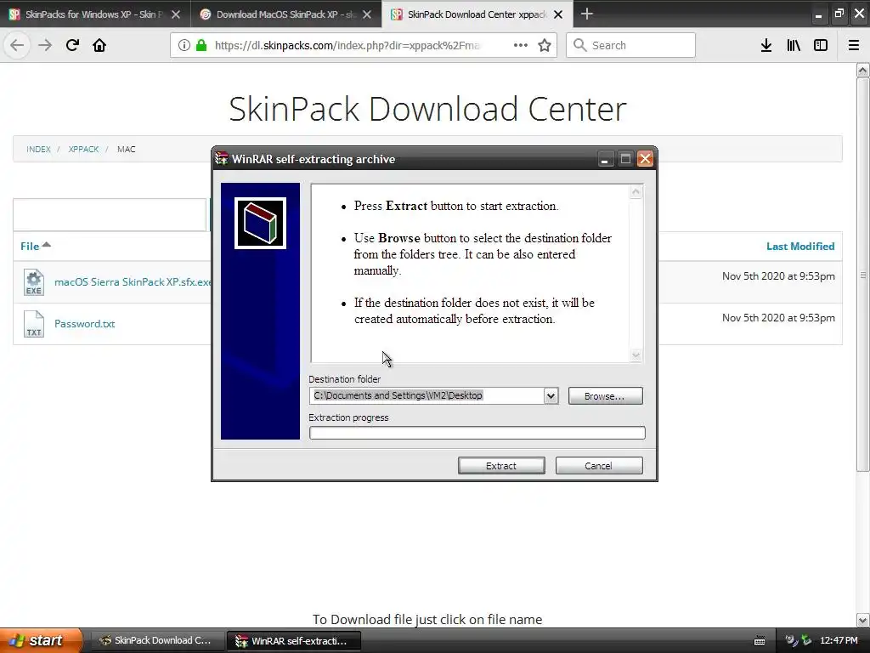
Task: Switch to WinRAR self-extracti... taskbar item
Action: coord(293,641)
